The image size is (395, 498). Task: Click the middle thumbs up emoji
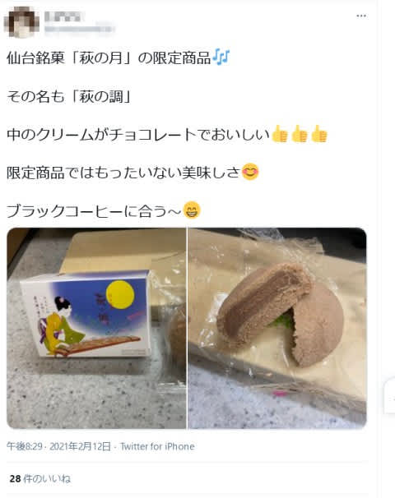point(300,134)
